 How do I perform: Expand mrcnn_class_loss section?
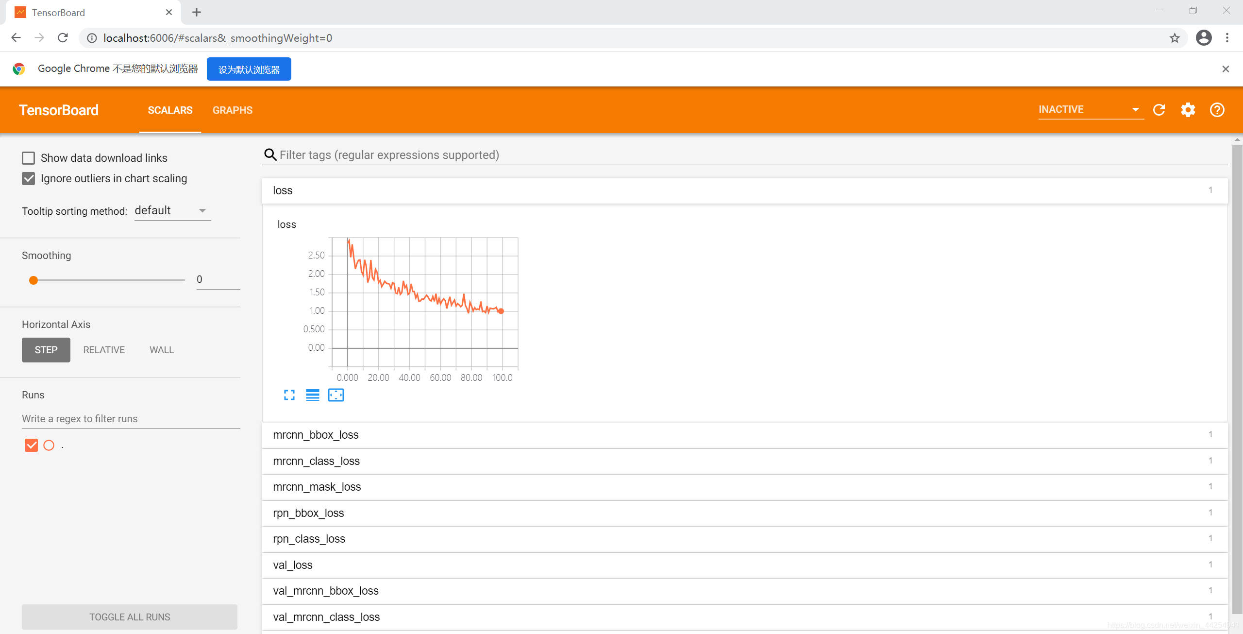tap(745, 461)
